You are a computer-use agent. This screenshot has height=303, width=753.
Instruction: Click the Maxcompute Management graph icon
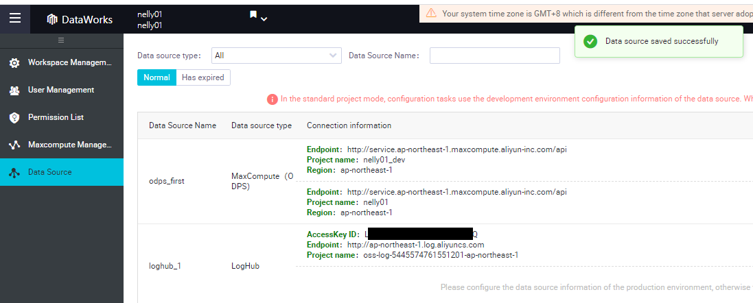[x=14, y=145]
